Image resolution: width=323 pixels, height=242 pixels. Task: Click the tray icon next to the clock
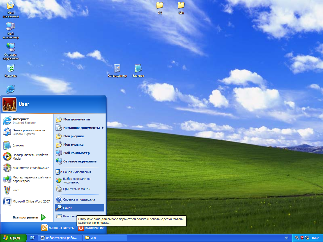pos(307,238)
